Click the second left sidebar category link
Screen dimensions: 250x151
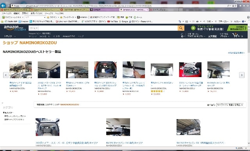click(x=14, y=119)
